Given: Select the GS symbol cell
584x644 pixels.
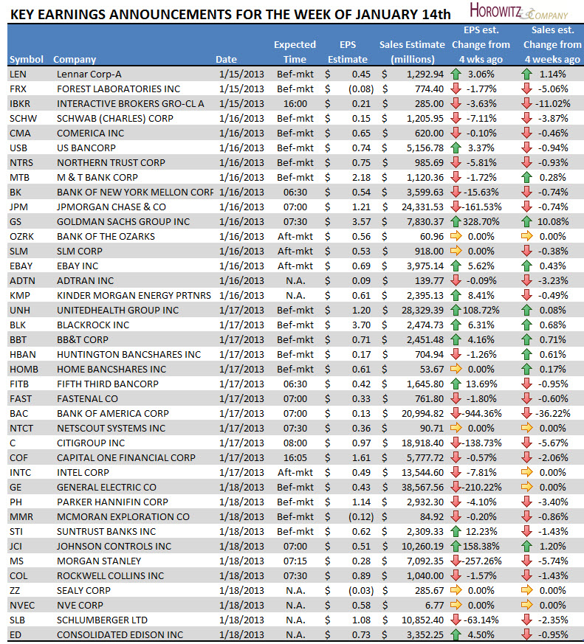Looking at the screenshot, I should tap(16, 222).
